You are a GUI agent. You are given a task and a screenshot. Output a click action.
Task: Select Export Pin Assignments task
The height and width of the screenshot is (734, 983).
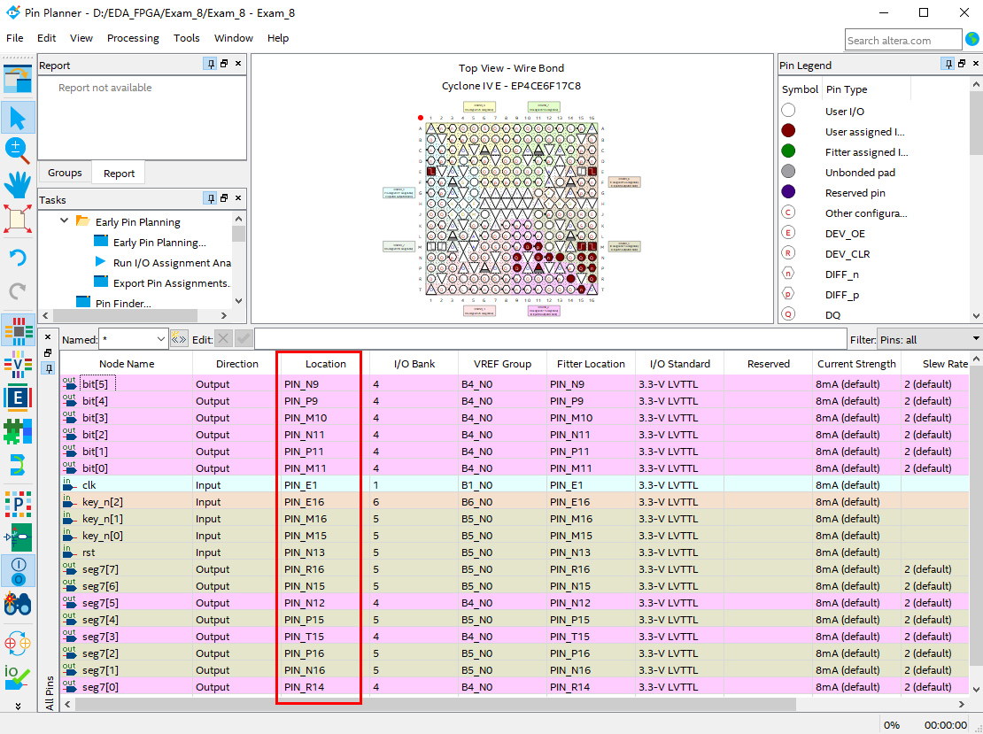coord(172,283)
